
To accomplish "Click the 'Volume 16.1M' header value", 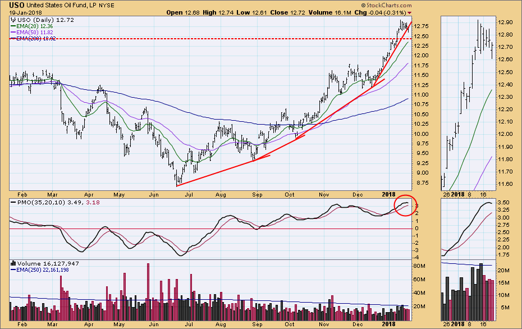I will click(329, 13).
